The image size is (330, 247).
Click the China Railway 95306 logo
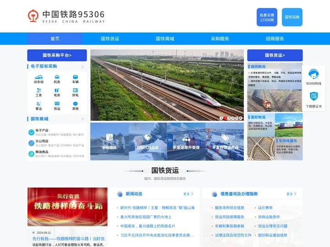point(66,16)
